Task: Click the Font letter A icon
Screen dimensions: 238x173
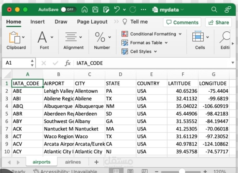Action: 42,37
